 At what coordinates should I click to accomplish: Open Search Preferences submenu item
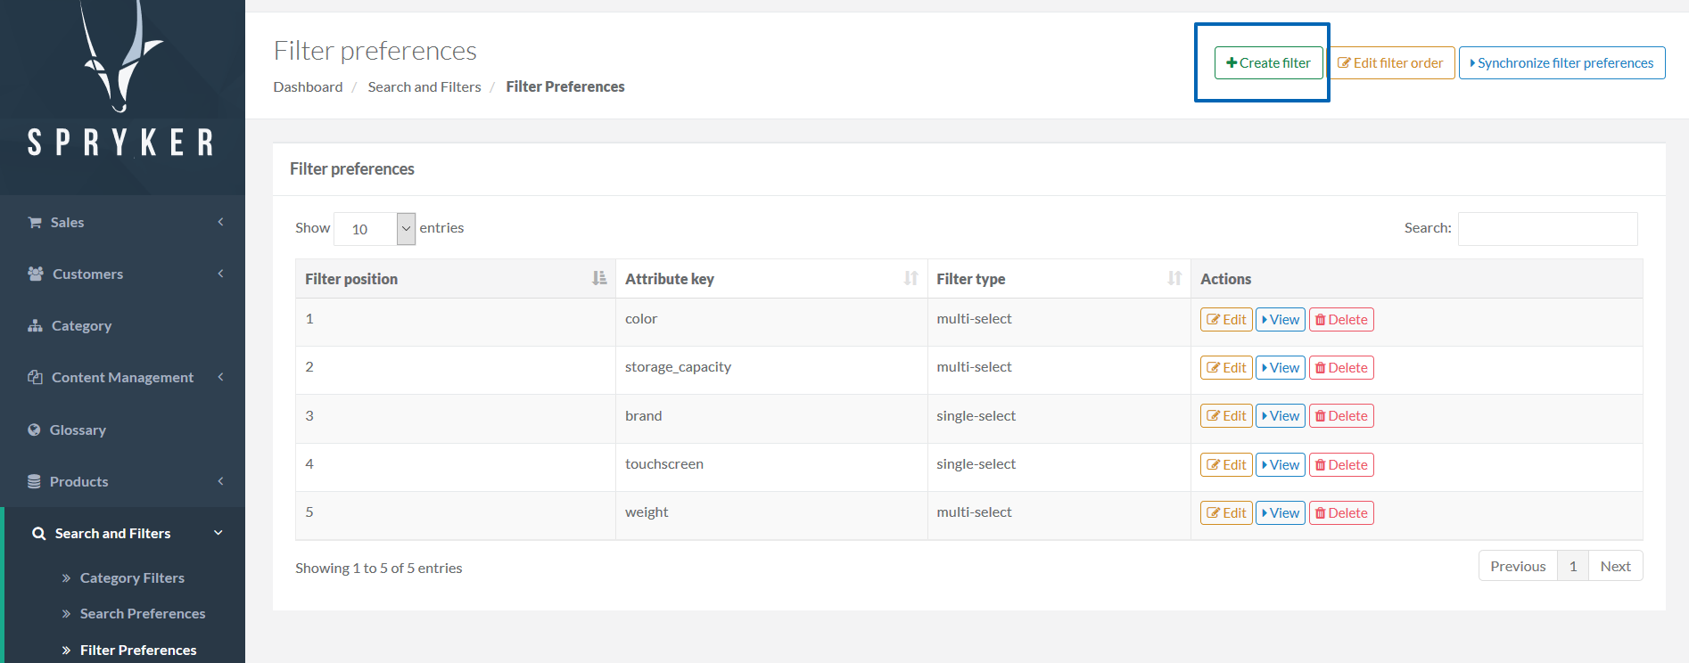pos(143,613)
